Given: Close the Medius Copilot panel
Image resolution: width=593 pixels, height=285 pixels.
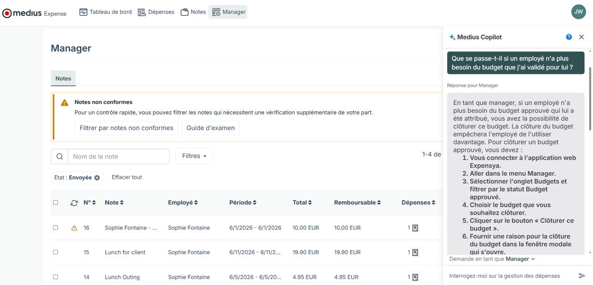Looking at the screenshot, I should (582, 37).
